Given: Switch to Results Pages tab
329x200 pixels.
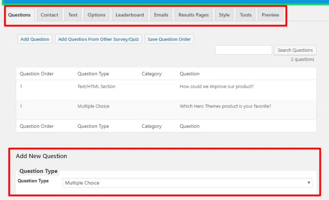Looking at the screenshot, I should 193,15.
